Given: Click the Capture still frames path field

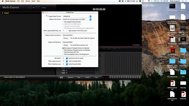Looking at the screenshot, I should point(77,42).
